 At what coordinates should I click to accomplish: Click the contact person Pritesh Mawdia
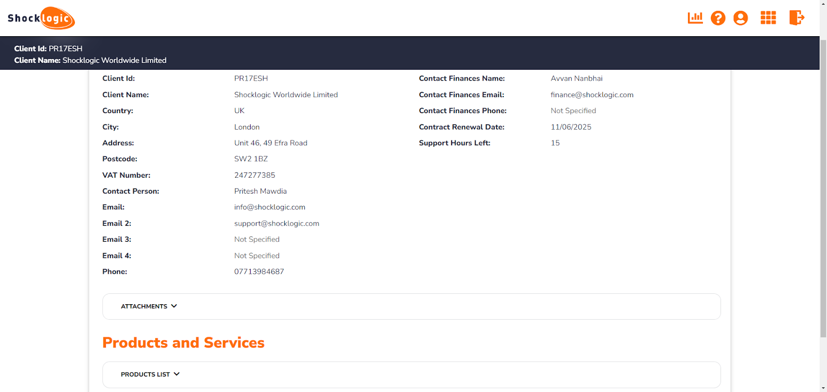pos(261,191)
